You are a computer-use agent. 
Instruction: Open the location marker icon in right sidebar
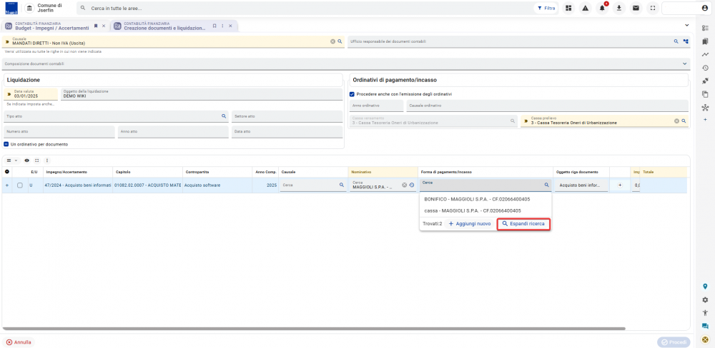pyautogui.click(x=706, y=287)
